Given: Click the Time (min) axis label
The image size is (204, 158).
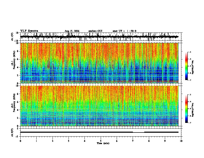Looking at the screenshot, I should click(x=103, y=143).
